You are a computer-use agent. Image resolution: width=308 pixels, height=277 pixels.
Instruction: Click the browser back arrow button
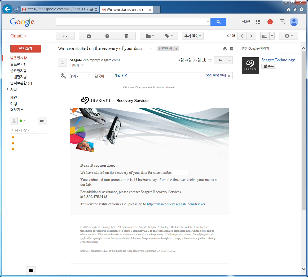pos(7,9)
